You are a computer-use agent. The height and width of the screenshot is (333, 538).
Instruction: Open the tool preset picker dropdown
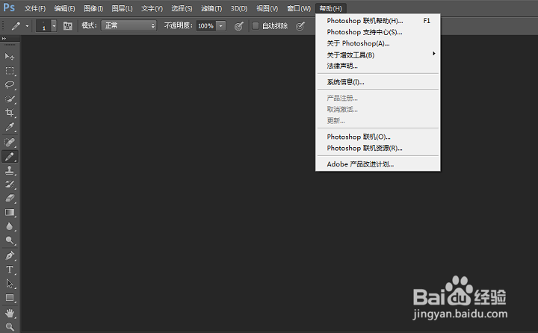pyautogui.click(x=27, y=25)
